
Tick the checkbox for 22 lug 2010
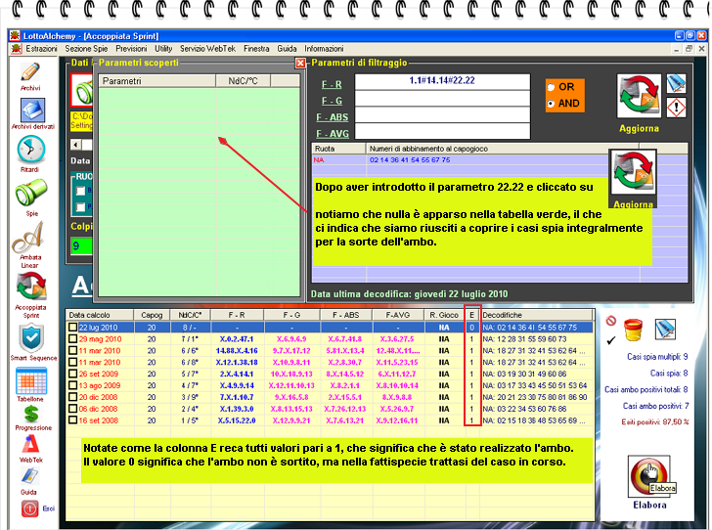coord(72,327)
